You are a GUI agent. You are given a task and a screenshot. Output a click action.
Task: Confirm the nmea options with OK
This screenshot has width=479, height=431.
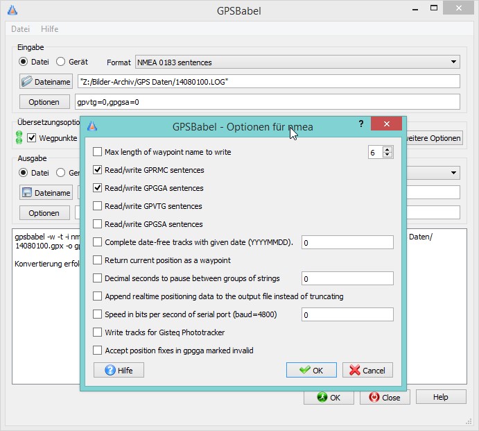click(x=311, y=370)
